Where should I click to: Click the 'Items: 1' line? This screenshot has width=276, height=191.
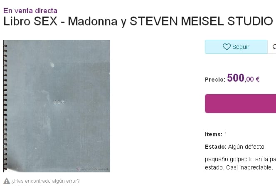(216, 134)
